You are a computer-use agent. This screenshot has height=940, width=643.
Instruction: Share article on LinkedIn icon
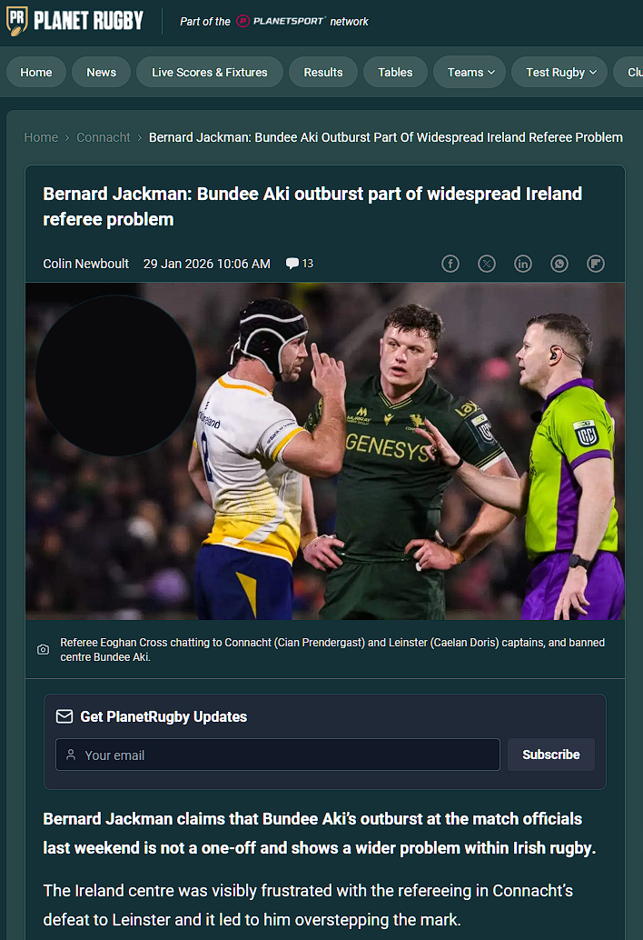(x=523, y=264)
